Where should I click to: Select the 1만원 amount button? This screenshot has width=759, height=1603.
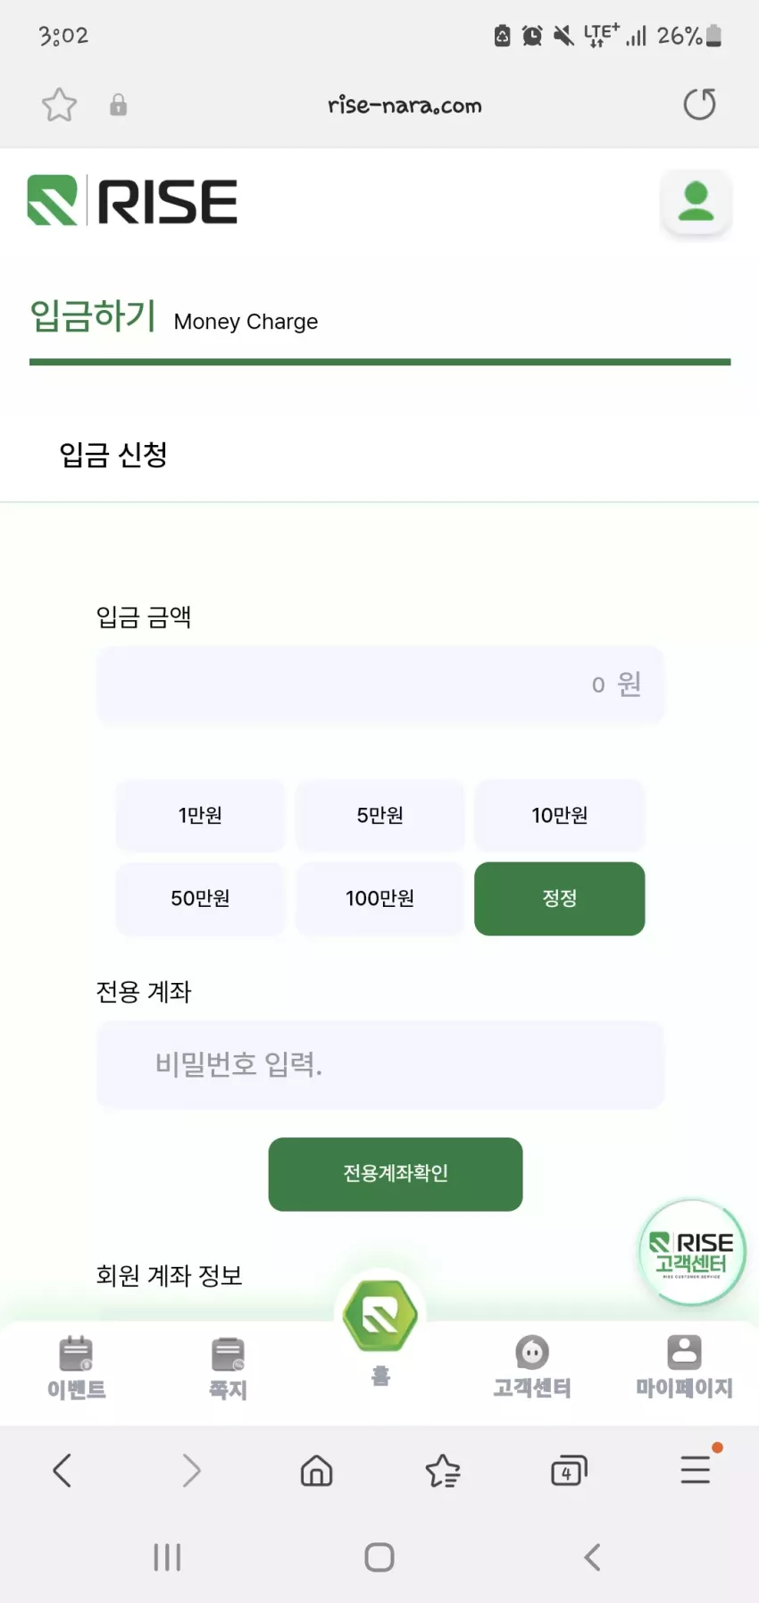coord(200,815)
